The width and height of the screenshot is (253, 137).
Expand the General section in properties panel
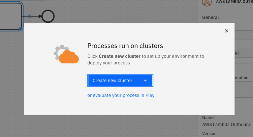coord(210,17)
